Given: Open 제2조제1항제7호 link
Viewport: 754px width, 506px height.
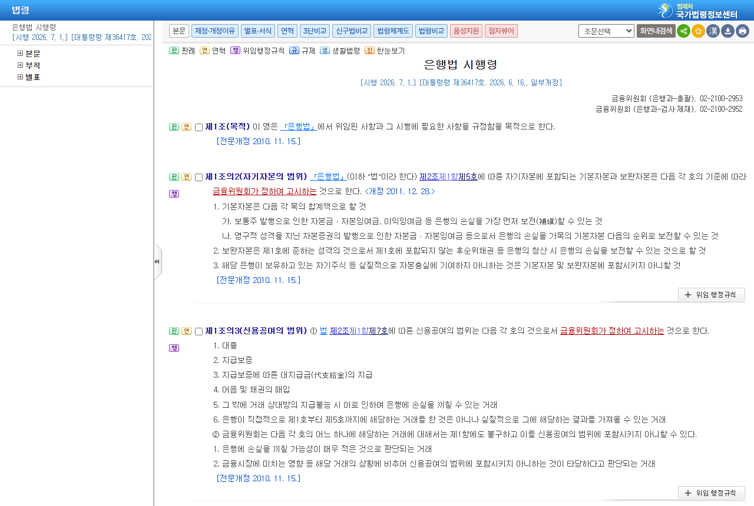Looking at the screenshot, I should pos(359,331).
